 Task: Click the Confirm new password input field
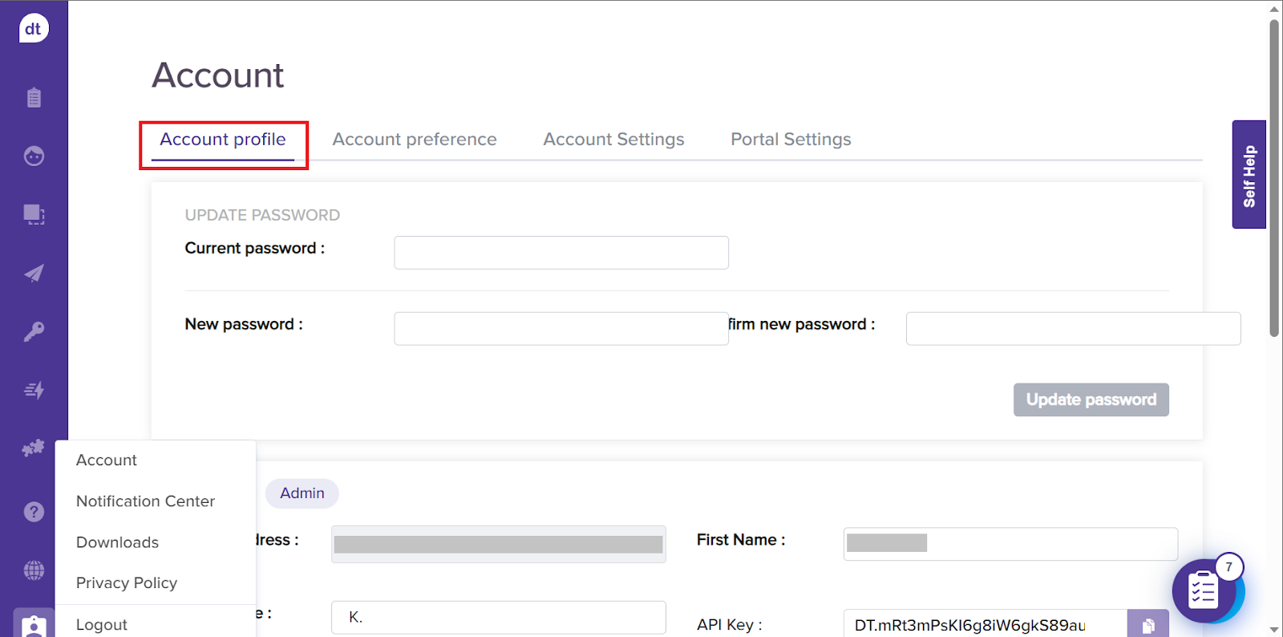coord(1072,329)
